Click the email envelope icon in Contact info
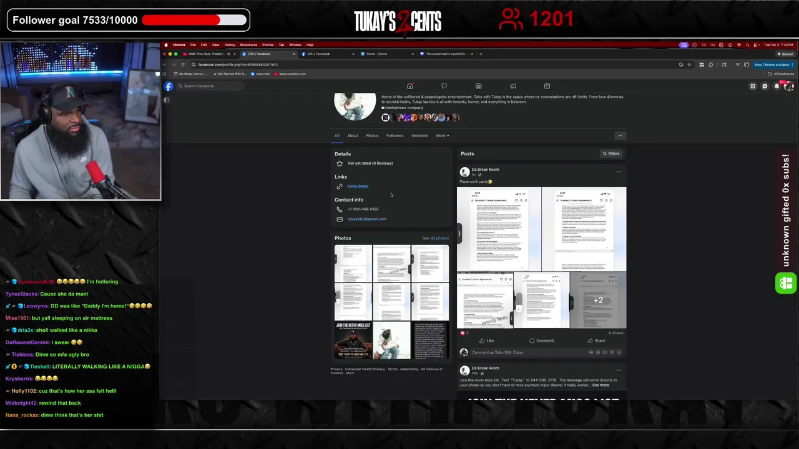The width and height of the screenshot is (799, 449). click(x=340, y=220)
